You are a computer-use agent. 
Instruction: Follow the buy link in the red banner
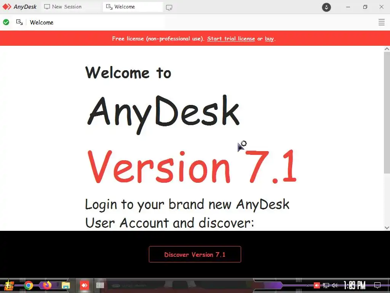(269, 39)
